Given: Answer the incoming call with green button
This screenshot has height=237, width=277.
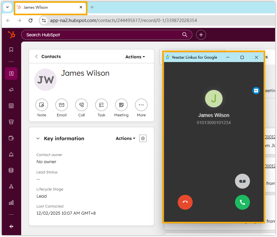Looking at the screenshot, I should tap(242, 203).
